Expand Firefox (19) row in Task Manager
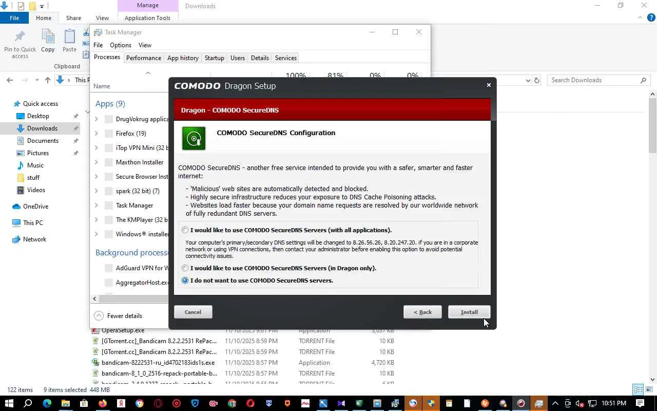Image resolution: width=657 pixels, height=411 pixels. (96, 134)
